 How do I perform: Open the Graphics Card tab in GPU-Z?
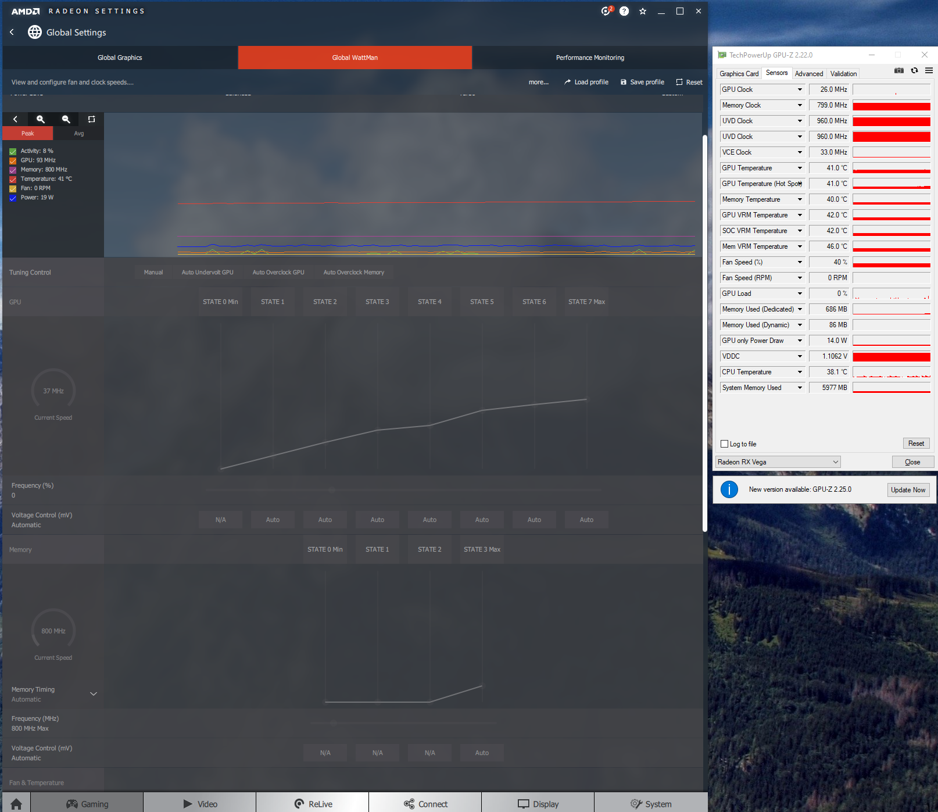[739, 74]
